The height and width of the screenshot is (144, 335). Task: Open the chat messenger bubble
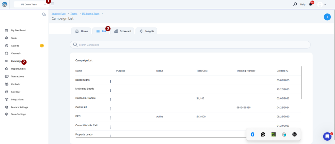click(327, 136)
